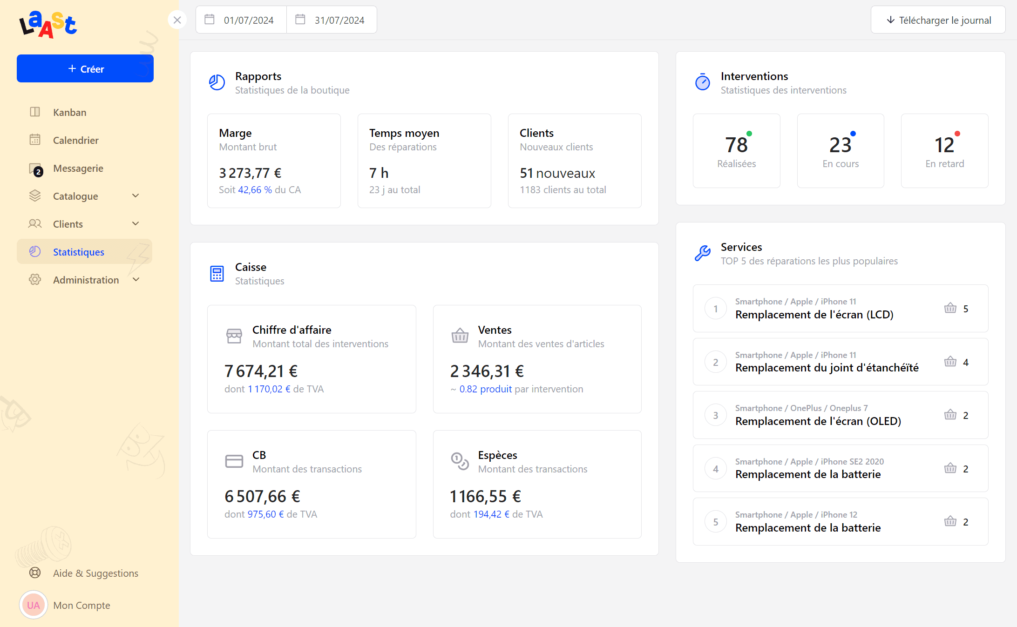Go to Mon Compte

coord(81,605)
